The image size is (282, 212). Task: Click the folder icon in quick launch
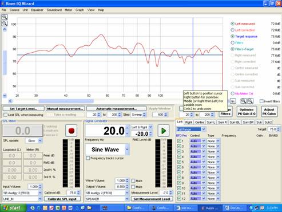coord(89,208)
